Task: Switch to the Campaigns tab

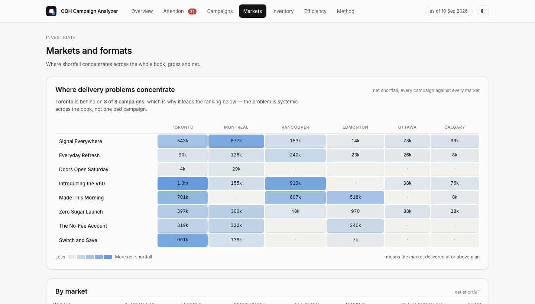Action: pos(220,11)
